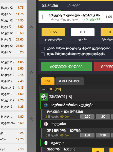Enable accept increased coefficients checkbox
This screenshot has height=152, width=113.
43,54
